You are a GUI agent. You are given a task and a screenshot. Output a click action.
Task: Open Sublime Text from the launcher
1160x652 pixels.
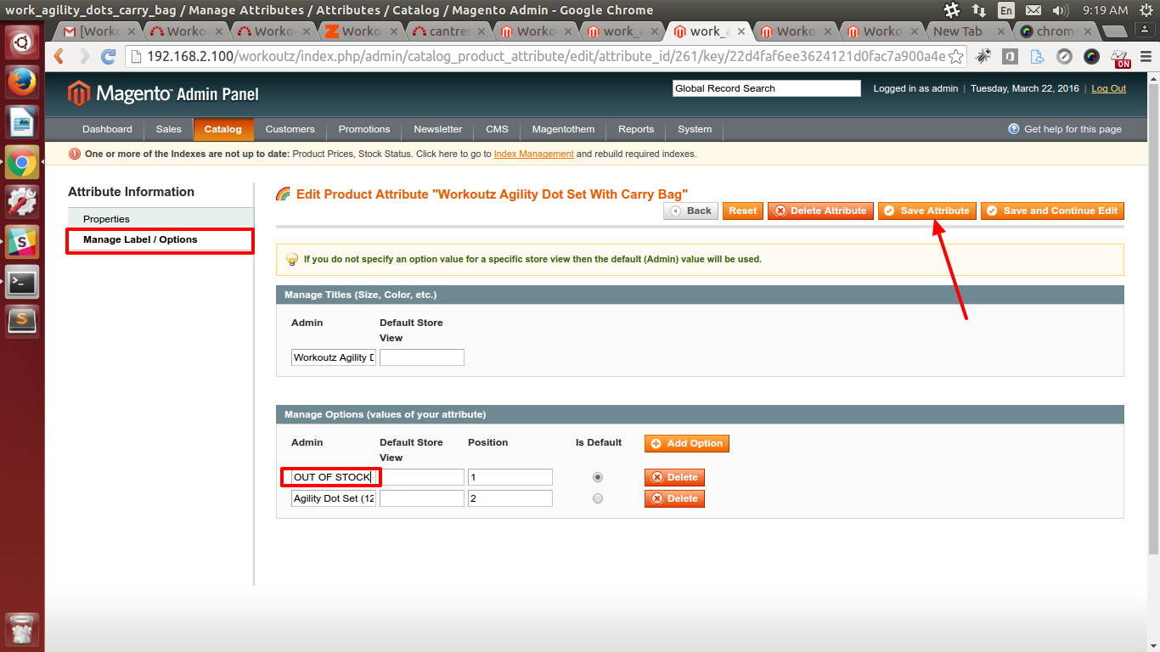tap(22, 321)
